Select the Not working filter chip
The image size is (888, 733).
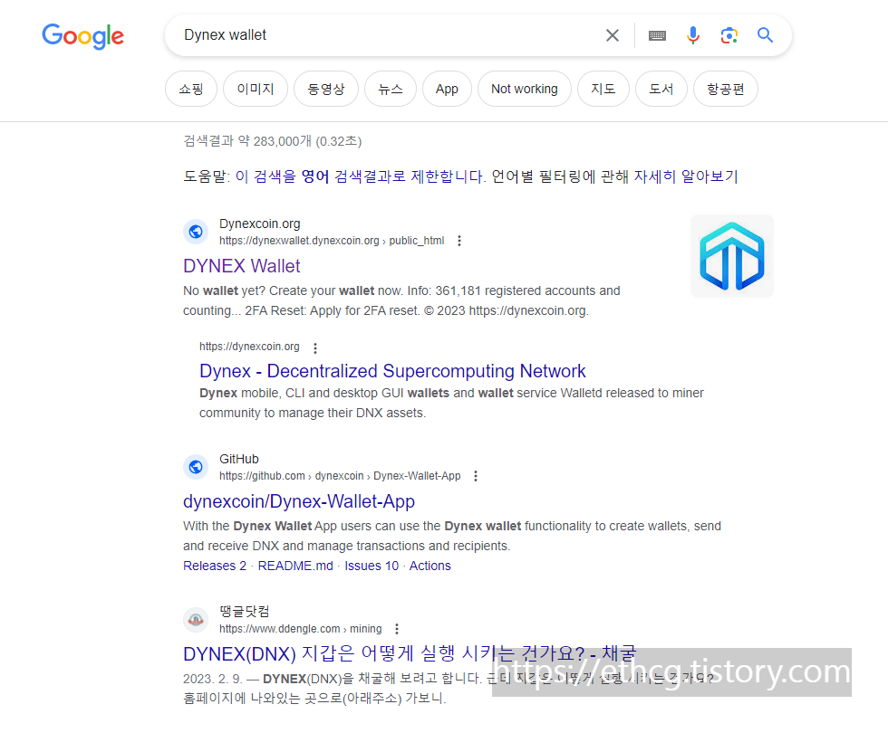point(525,89)
